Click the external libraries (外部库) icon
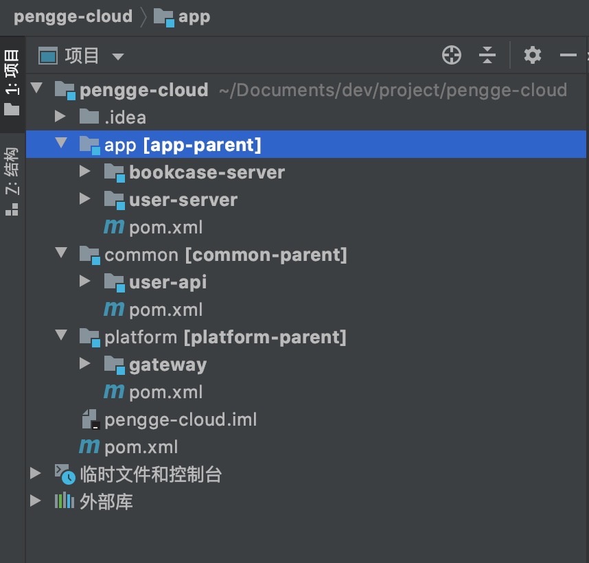589x563 pixels. (65, 502)
